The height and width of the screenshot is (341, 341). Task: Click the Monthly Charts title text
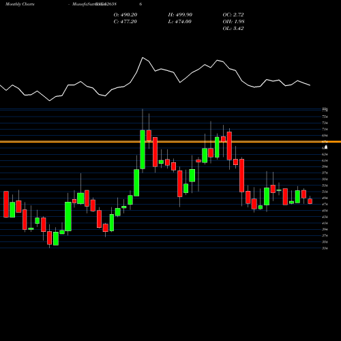point(20,4)
